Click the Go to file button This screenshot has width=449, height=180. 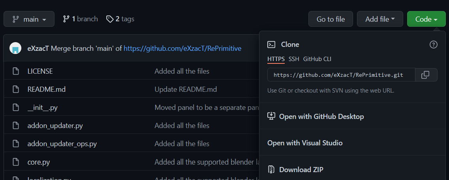(331, 19)
